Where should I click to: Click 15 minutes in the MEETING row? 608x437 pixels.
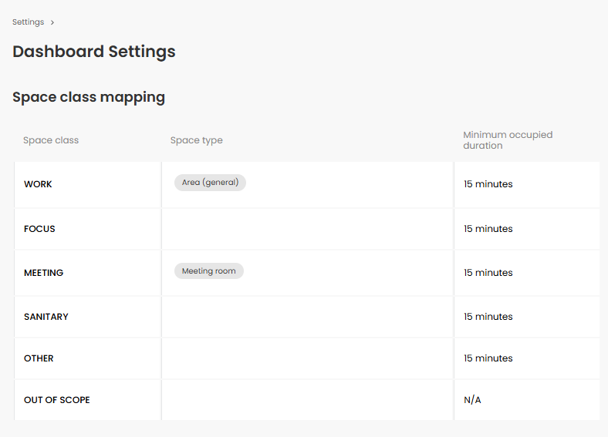pyautogui.click(x=488, y=273)
